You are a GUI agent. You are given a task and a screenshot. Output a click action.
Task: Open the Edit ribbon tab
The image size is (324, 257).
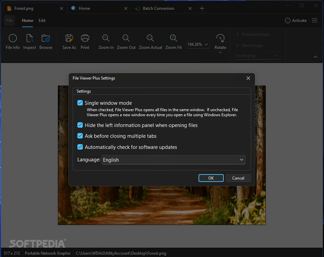tap(42, 21)
